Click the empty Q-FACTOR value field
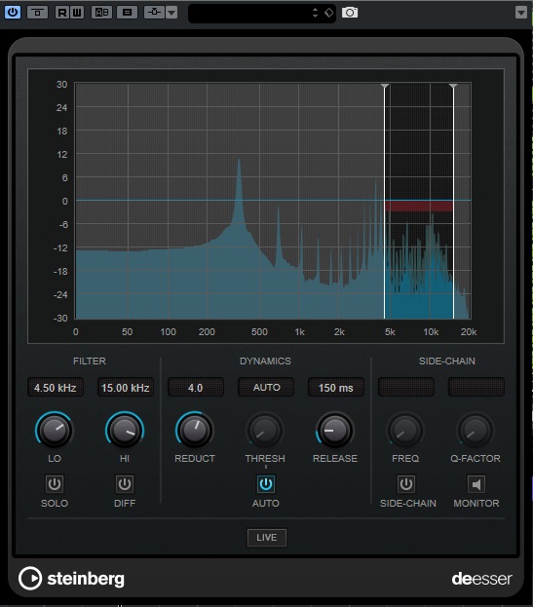The height and width of the screenshot is (607, 533). pos(476,388)
